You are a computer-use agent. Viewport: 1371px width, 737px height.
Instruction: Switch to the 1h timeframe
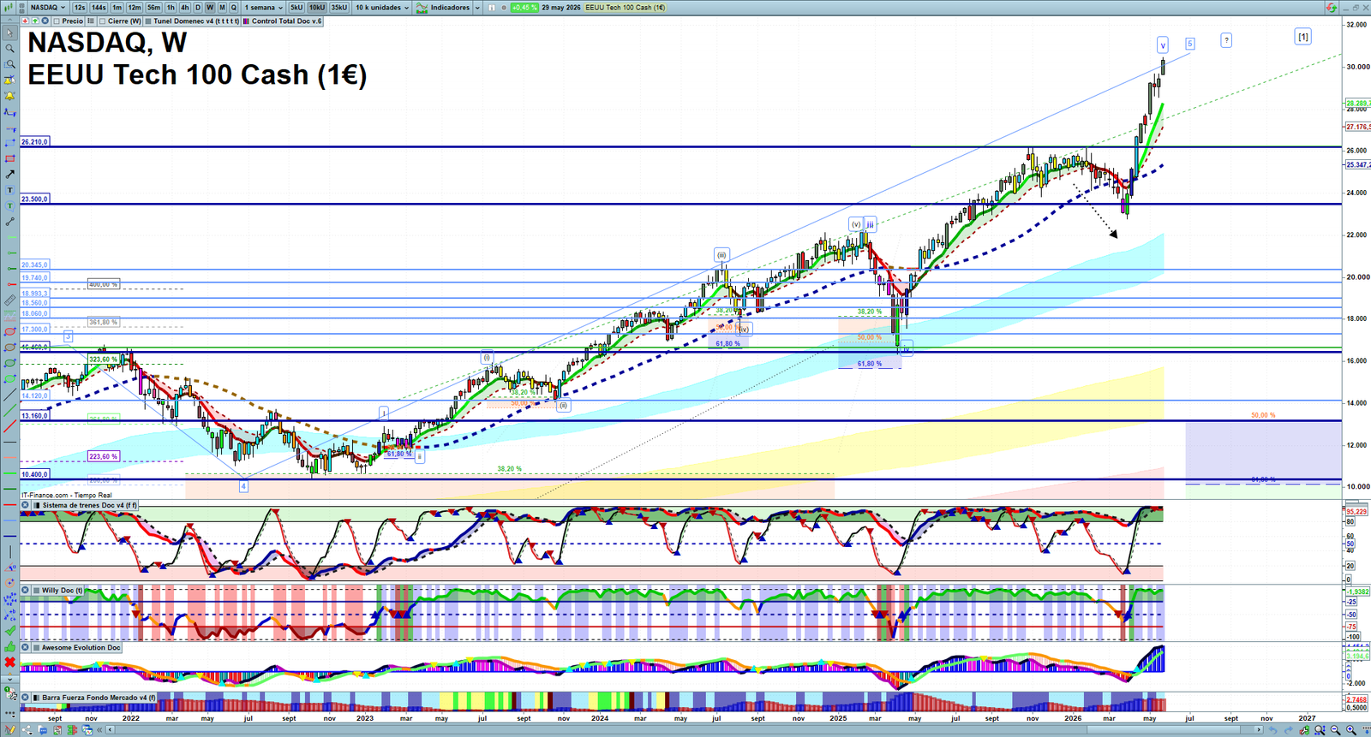pos(171,7)
